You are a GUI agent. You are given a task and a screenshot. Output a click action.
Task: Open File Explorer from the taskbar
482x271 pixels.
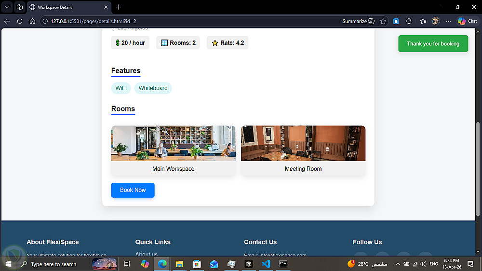click(x=179, y=264)
